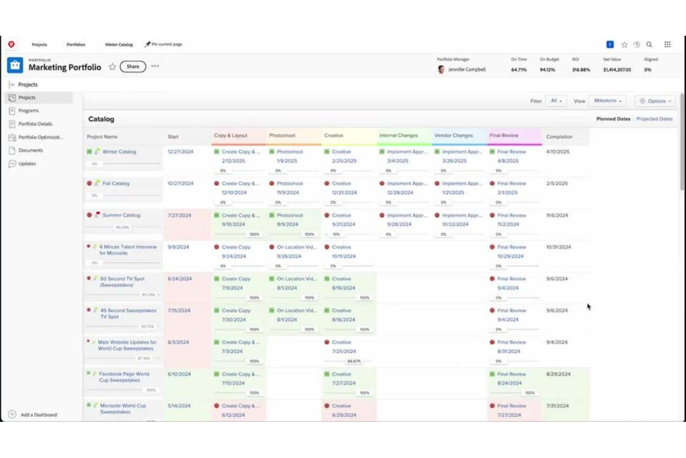
Task: Open the Portfolios top navigation item
Action: (76, 45)
